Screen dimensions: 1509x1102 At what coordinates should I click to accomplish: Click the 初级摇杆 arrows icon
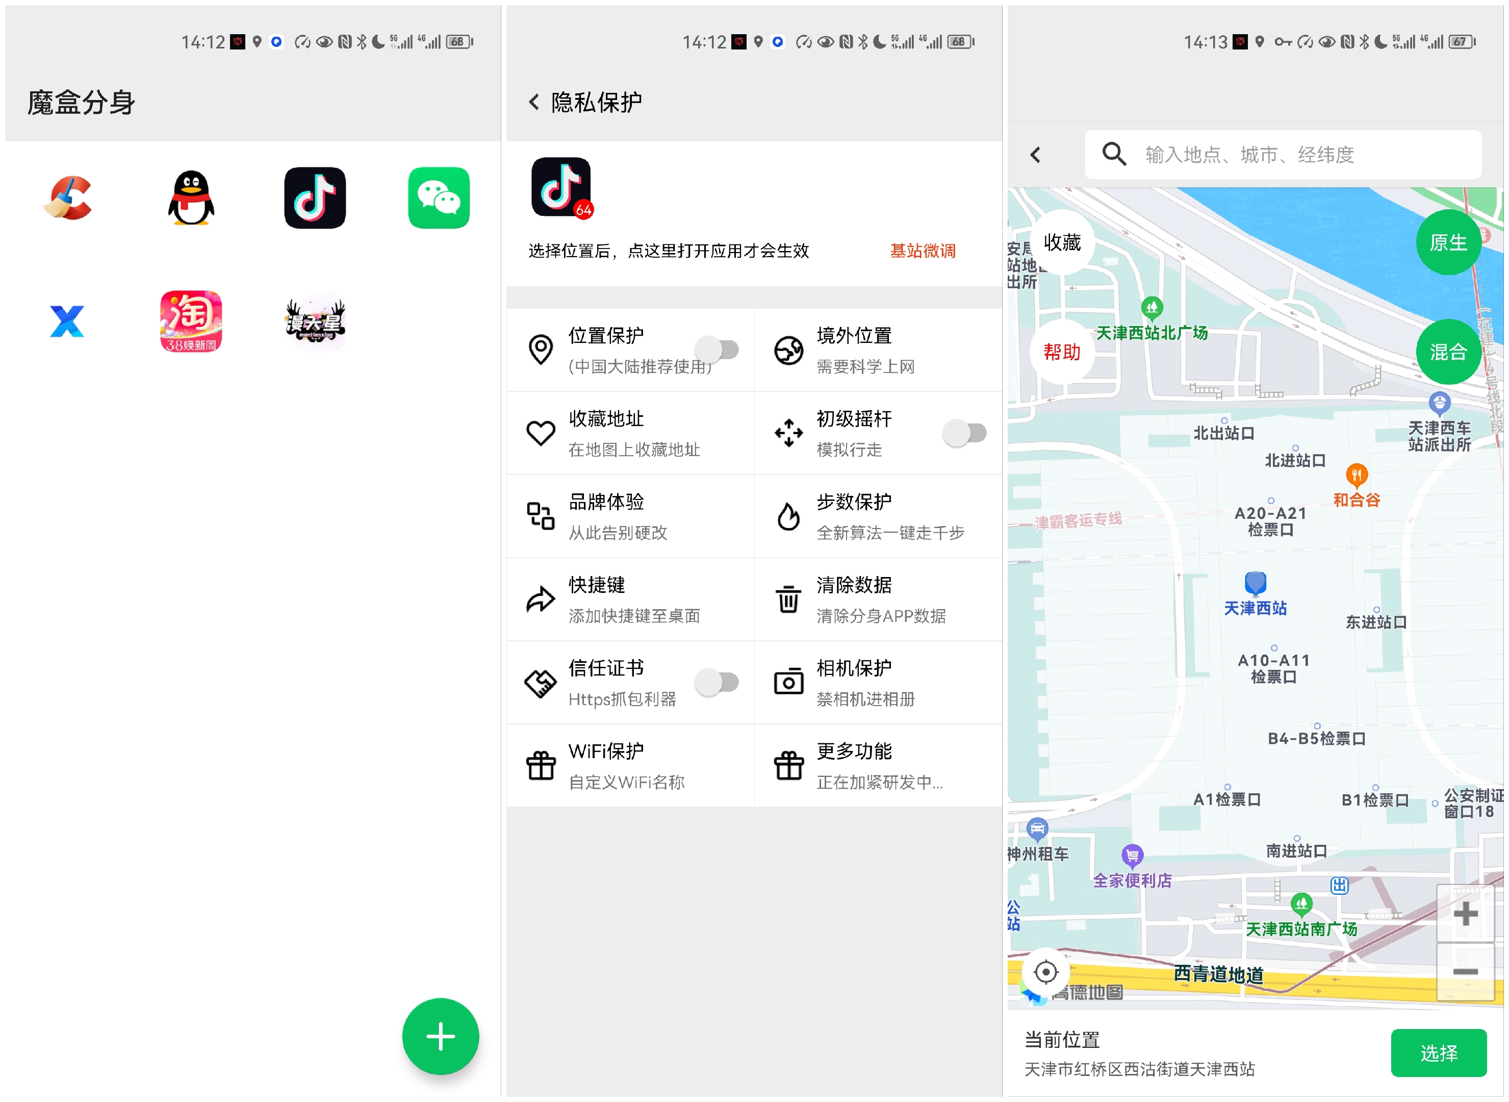[x=789, y=433]
